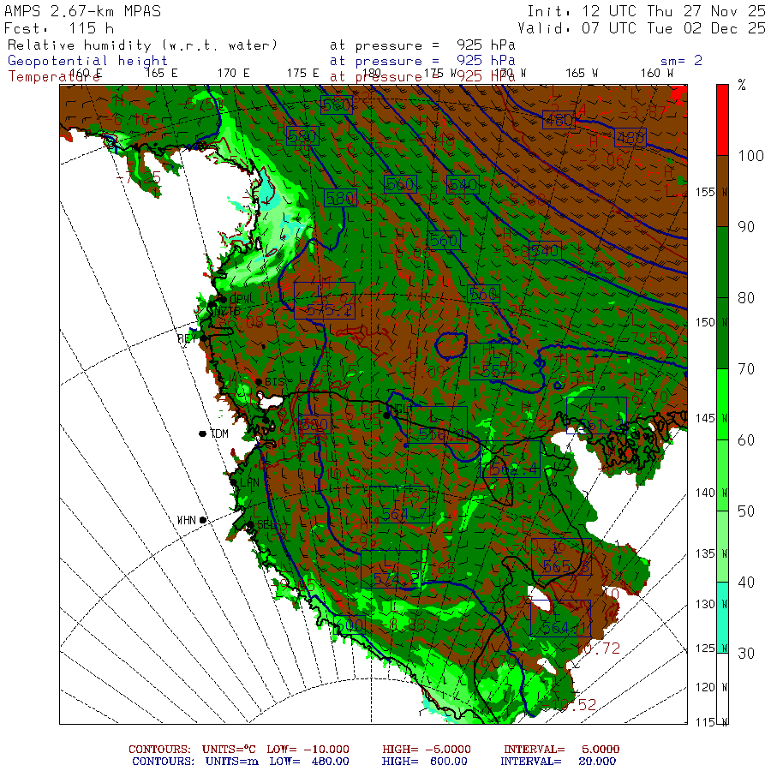Image resolution: width=771 pixels, height=771 pixels.
Task: Click the '100' color bar tick label
Action: (x=750, y=156)
